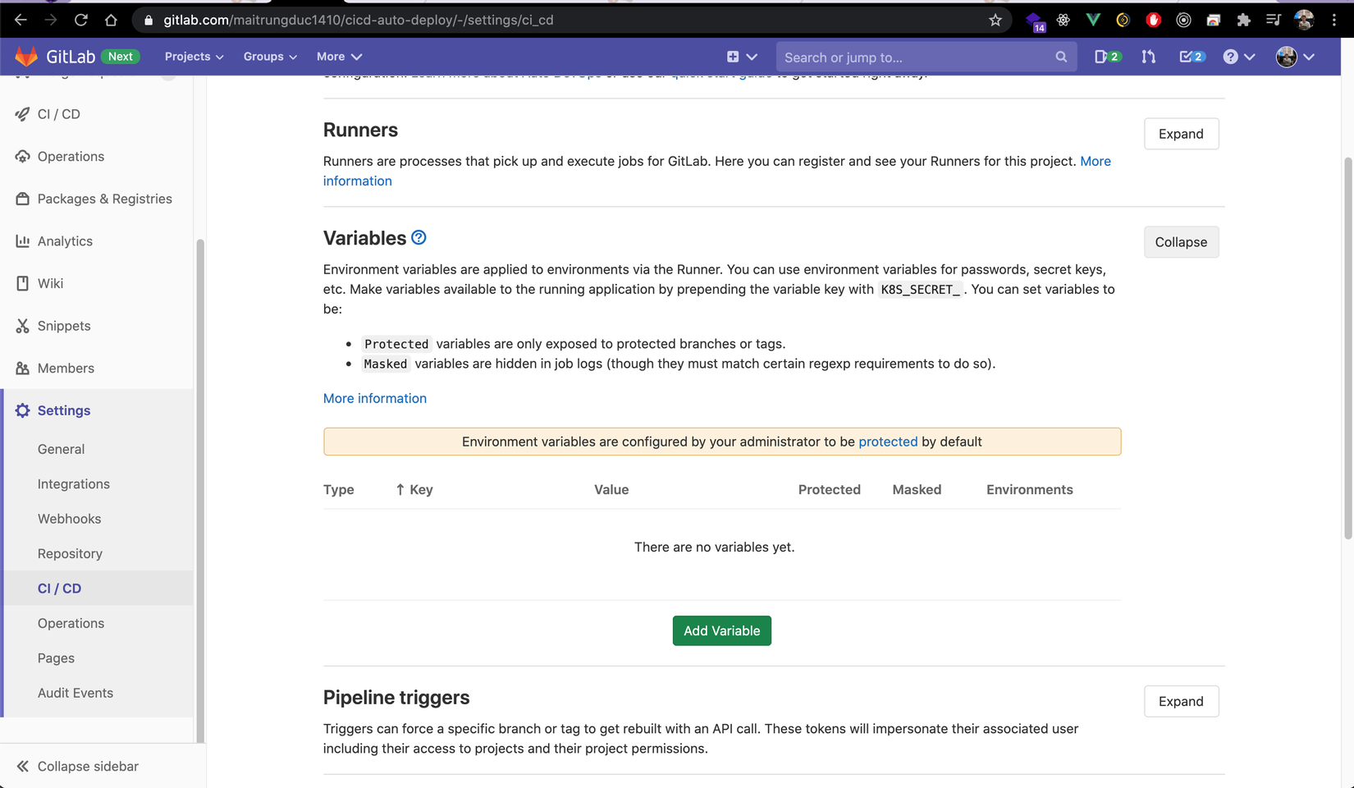
Task: Click the red stop-hand blocker extension icon
Action: pyautogui.click(x=1154, y=20)
